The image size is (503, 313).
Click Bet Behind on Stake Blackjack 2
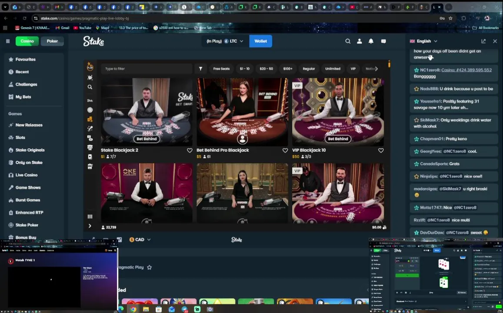coord(147,139)
